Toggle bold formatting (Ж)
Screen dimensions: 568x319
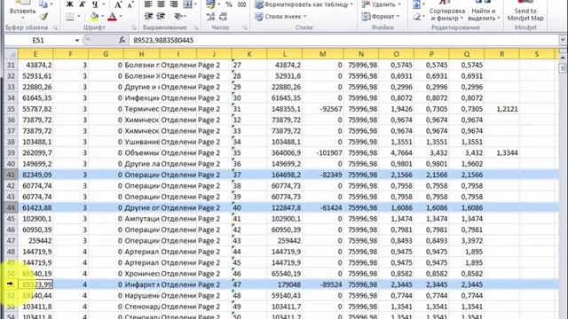pos(69,4)
